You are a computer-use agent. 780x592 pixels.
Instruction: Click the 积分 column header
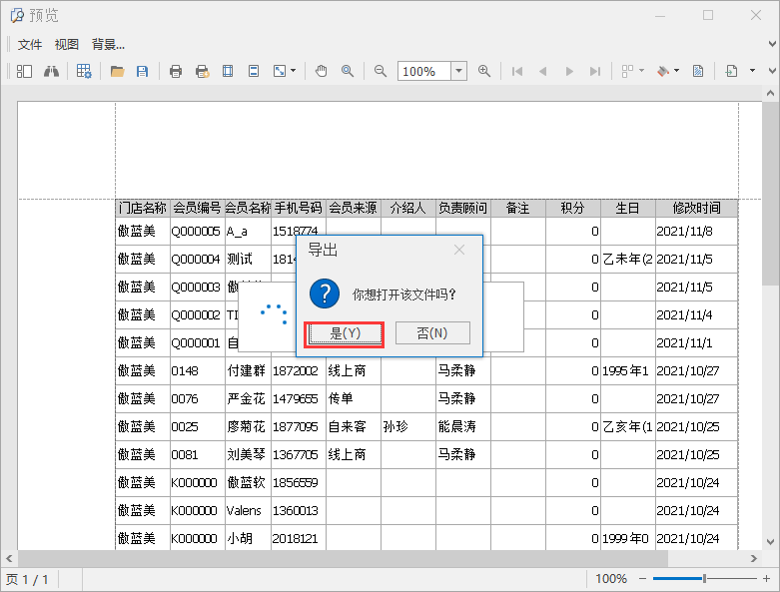pos(573,209)
